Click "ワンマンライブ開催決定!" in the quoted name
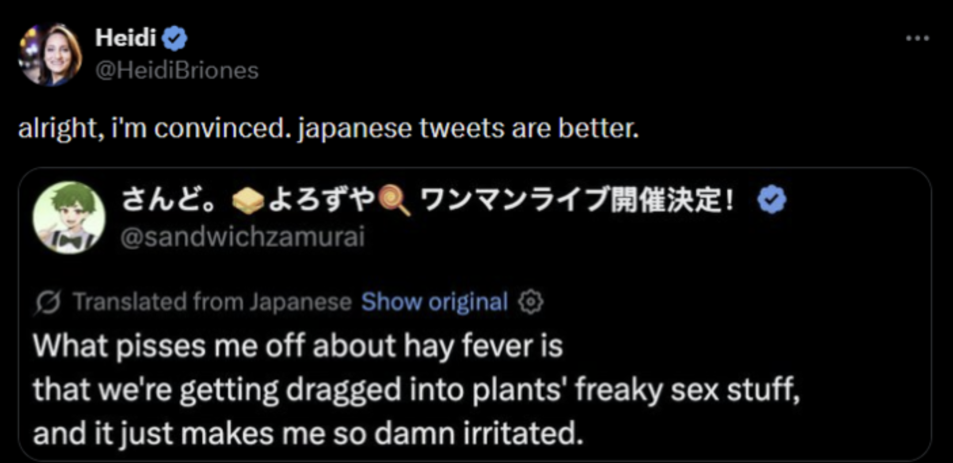 click(x=577, y=200)
